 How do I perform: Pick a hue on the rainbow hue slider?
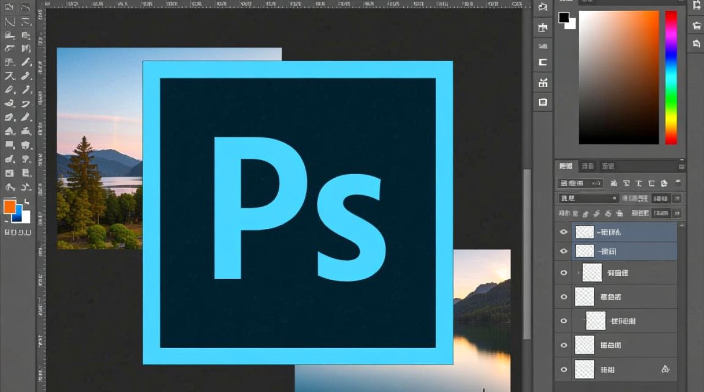[671, 77]
